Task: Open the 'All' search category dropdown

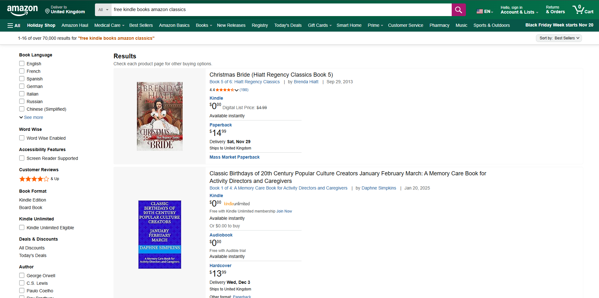Action: tap(103, 10)
